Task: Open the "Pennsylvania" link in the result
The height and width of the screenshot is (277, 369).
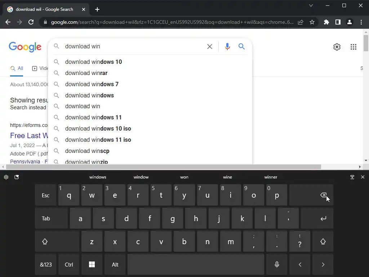Action: coord(25,162)
